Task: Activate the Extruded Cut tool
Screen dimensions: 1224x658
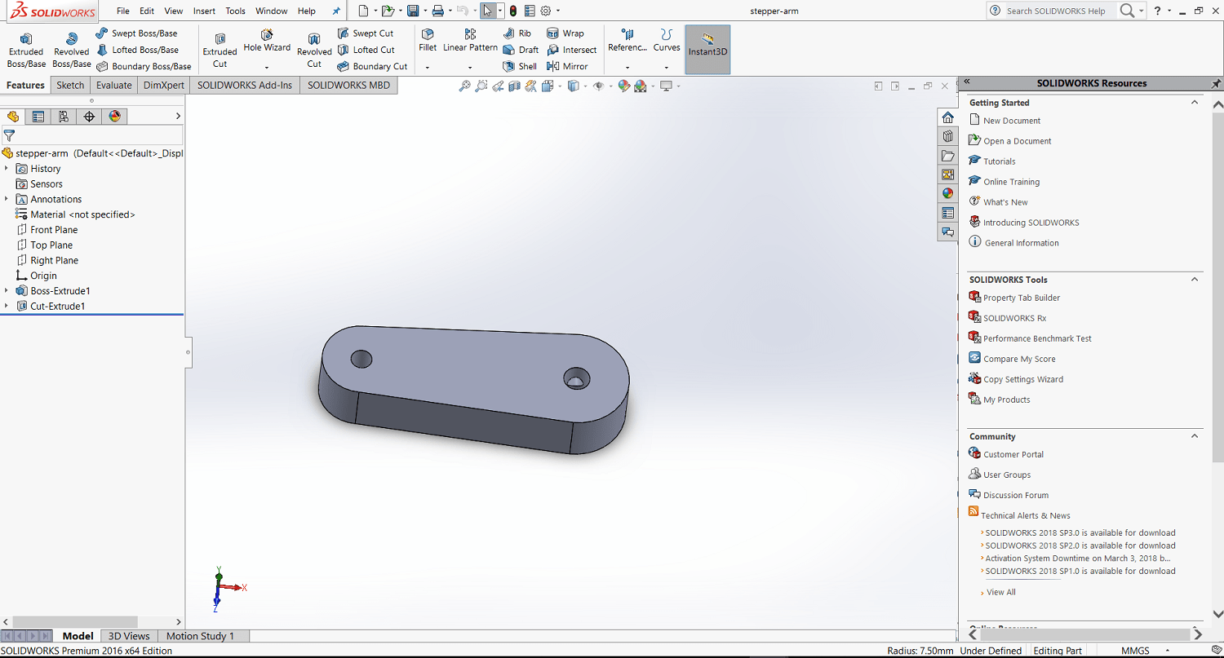Action: click(x=220, y=51)
